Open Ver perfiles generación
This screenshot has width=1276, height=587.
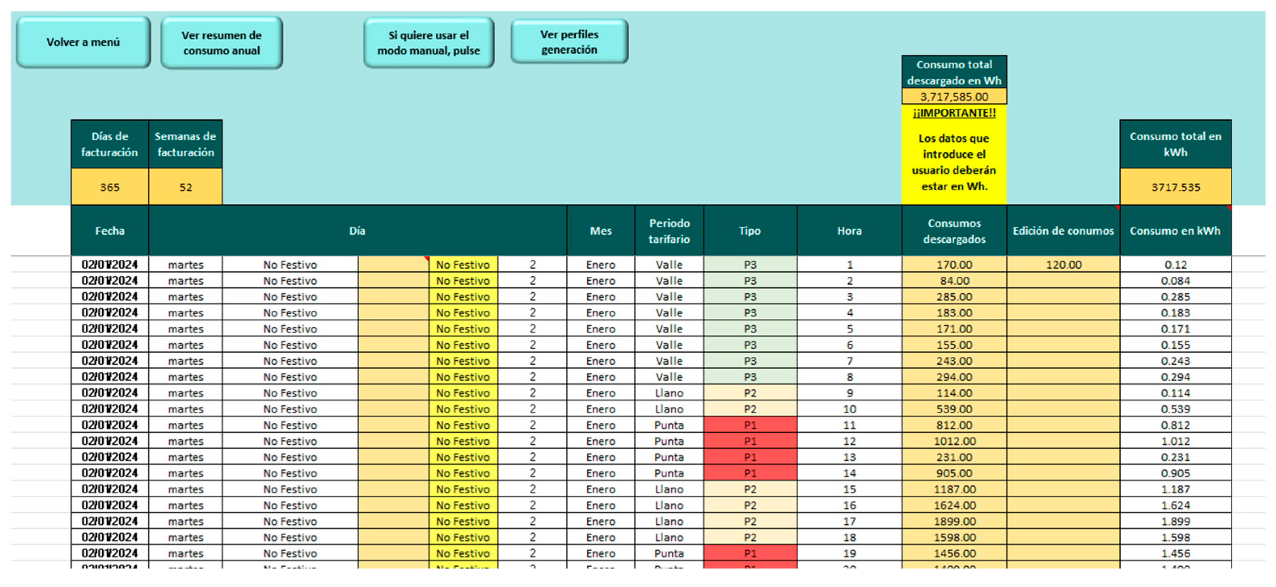[x=569, y=42]
